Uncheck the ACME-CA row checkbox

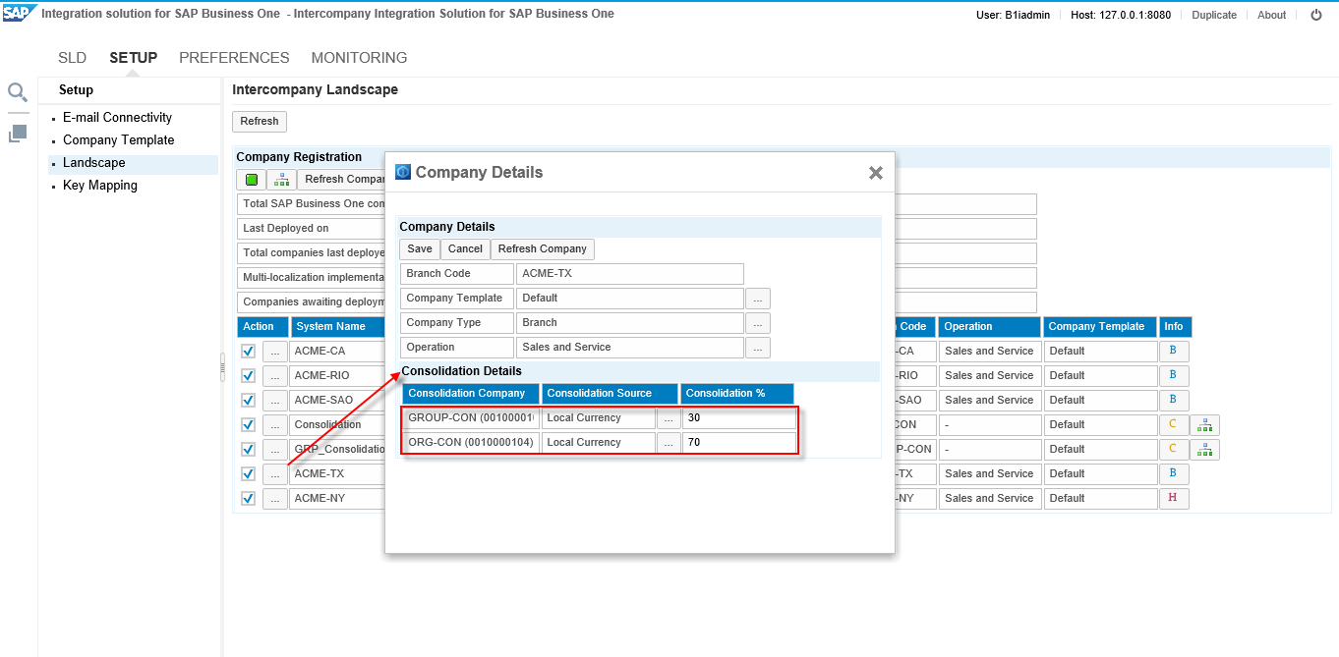pos(249,352)
